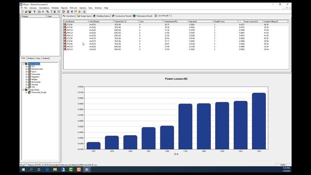The image size is (311, 175).
Task: Click the New document toolbar icon
Action: point(22,12)
